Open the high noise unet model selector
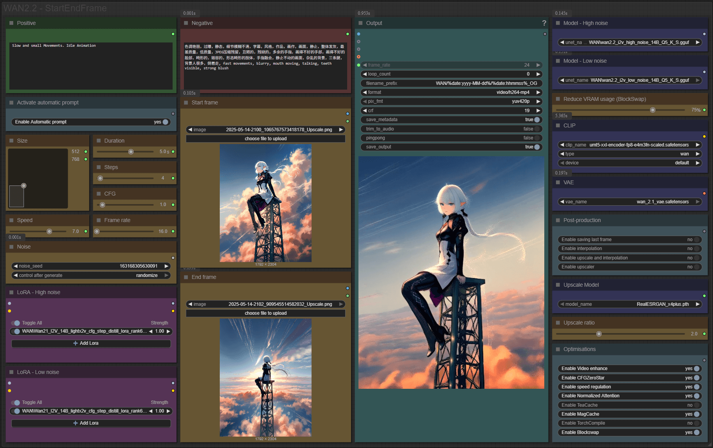The height and width of the screenshot is (448, 713). [x=630, y=42]
